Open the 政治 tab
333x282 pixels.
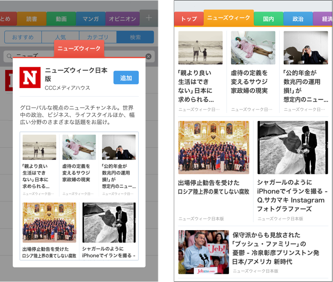click(298, 19)
